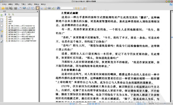Click the zoom in plus button
Viewport: 173px width, 105px height.
click(172, 104)
